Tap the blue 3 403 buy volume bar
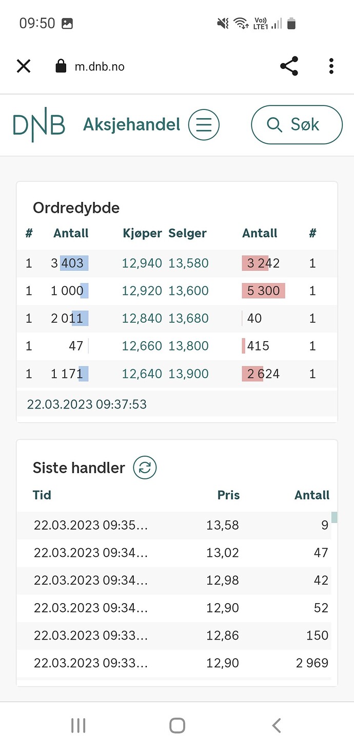Screen dimensions: 354x748 click(74, 264)
